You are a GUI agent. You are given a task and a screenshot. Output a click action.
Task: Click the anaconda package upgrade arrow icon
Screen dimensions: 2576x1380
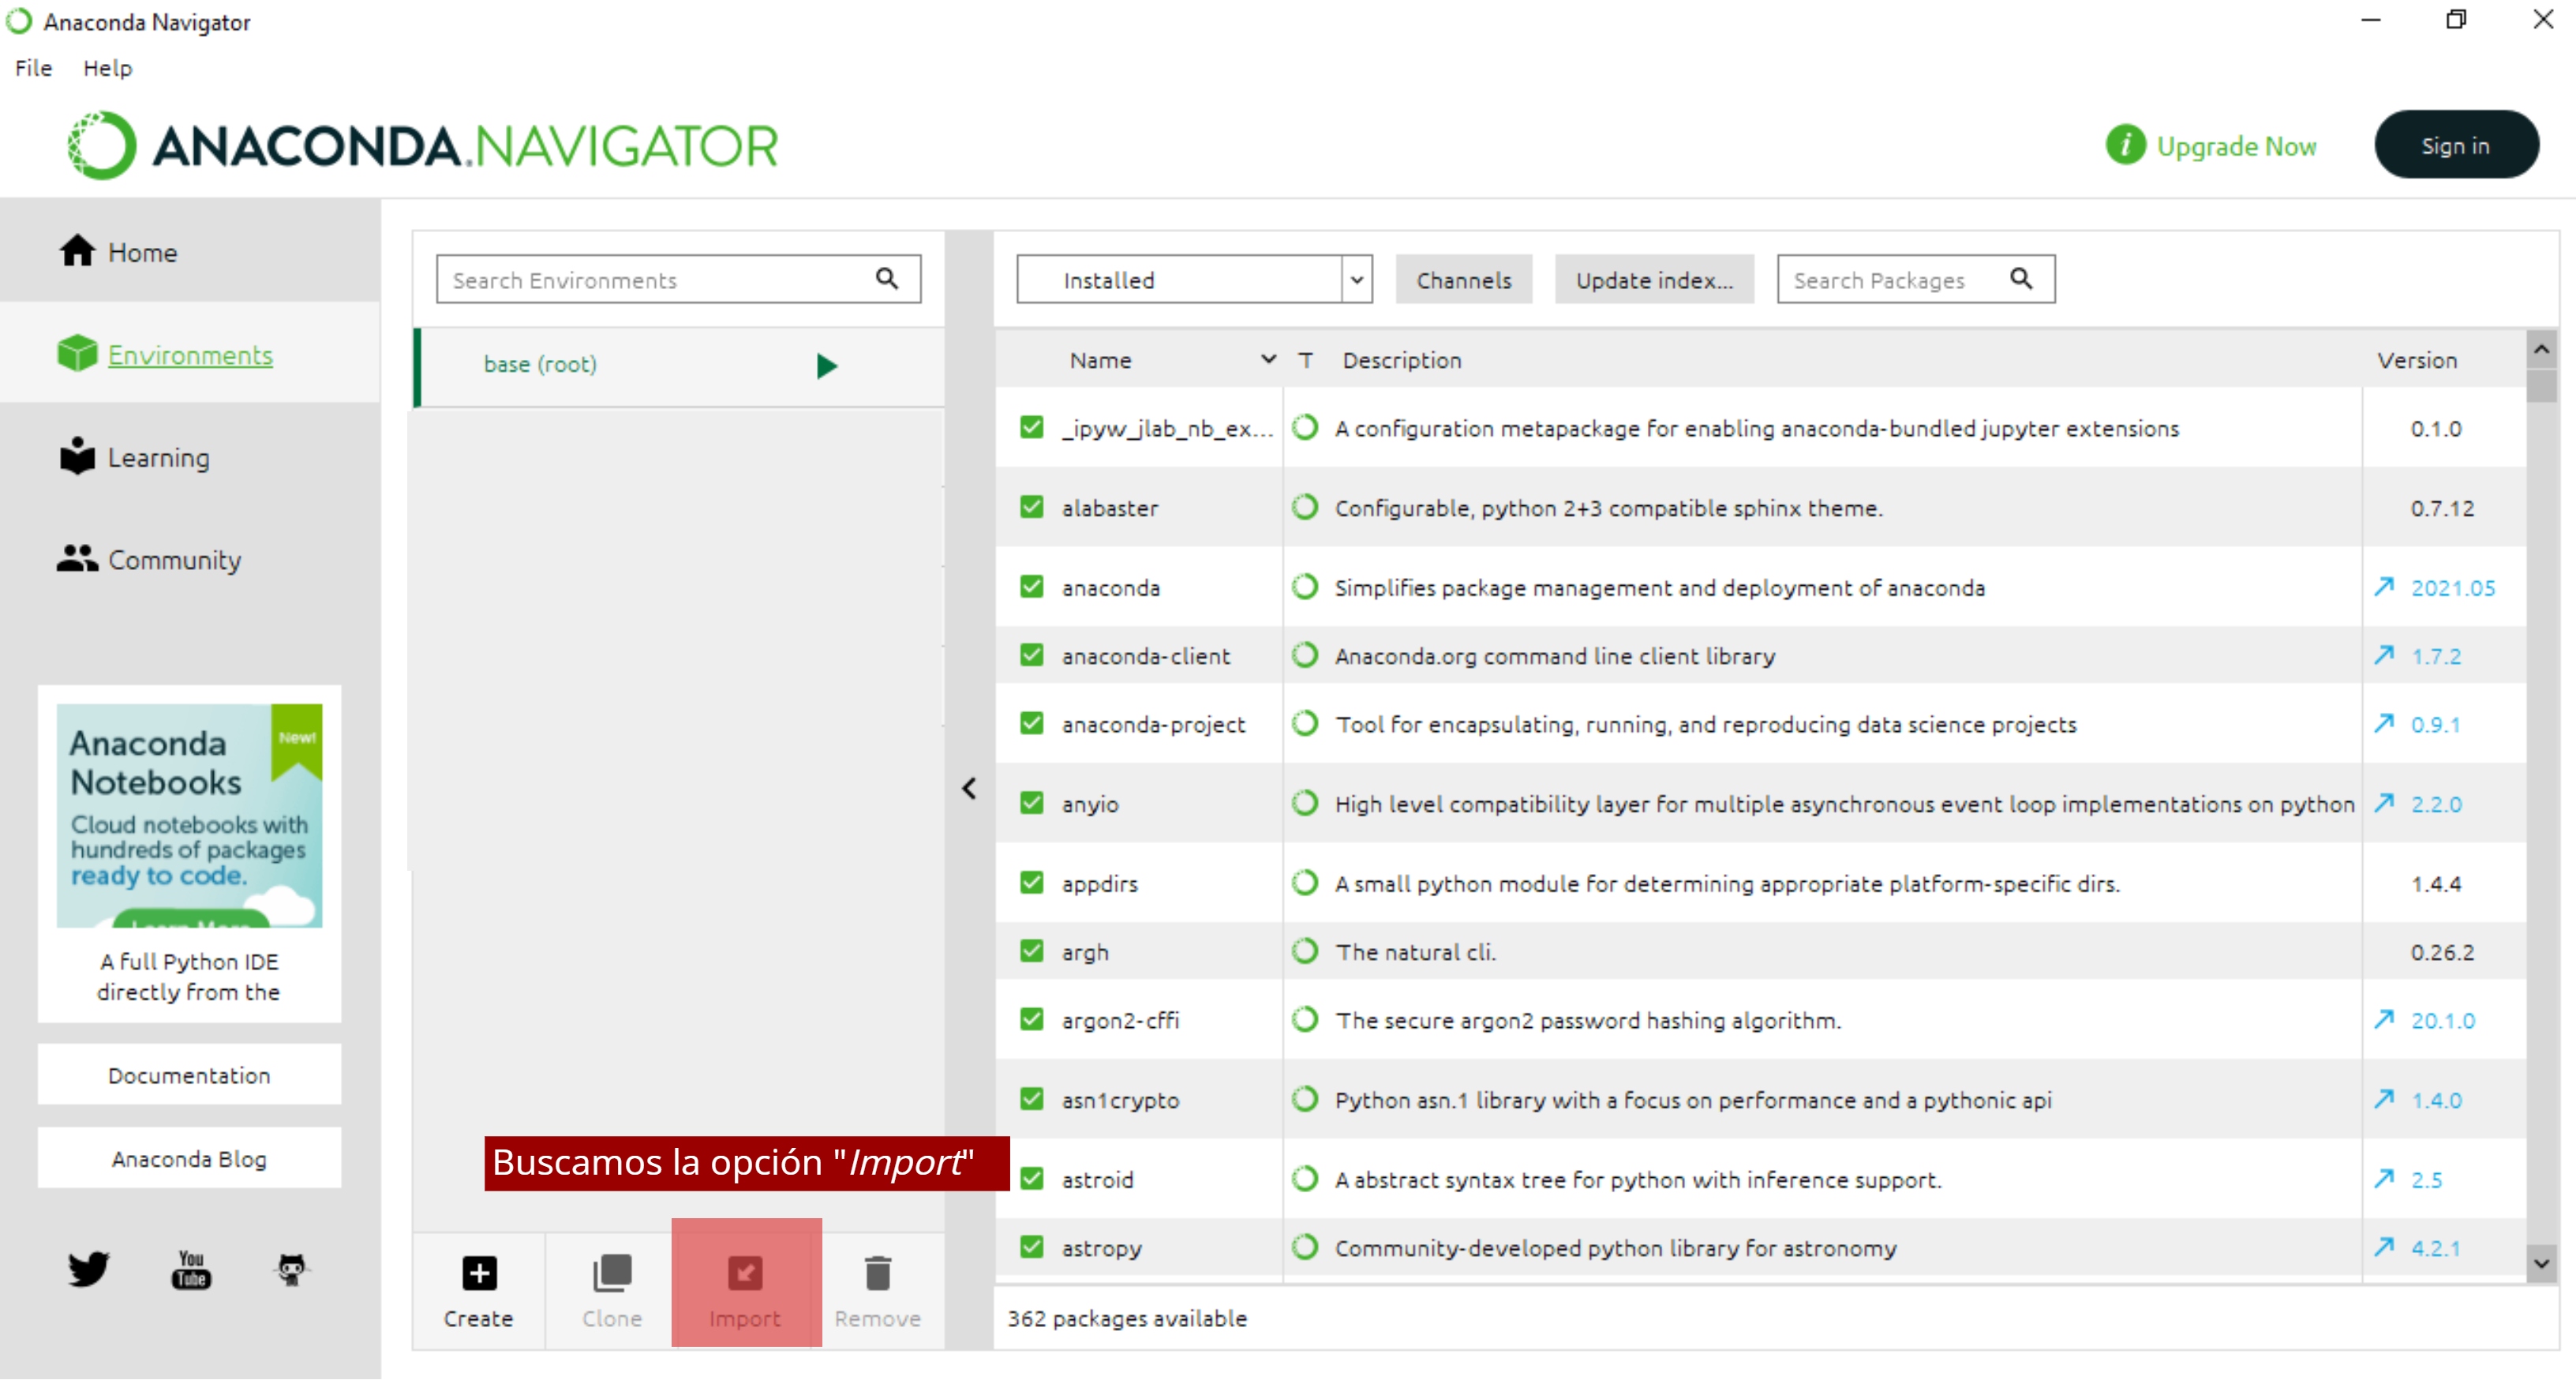(x=2384, y=587)
